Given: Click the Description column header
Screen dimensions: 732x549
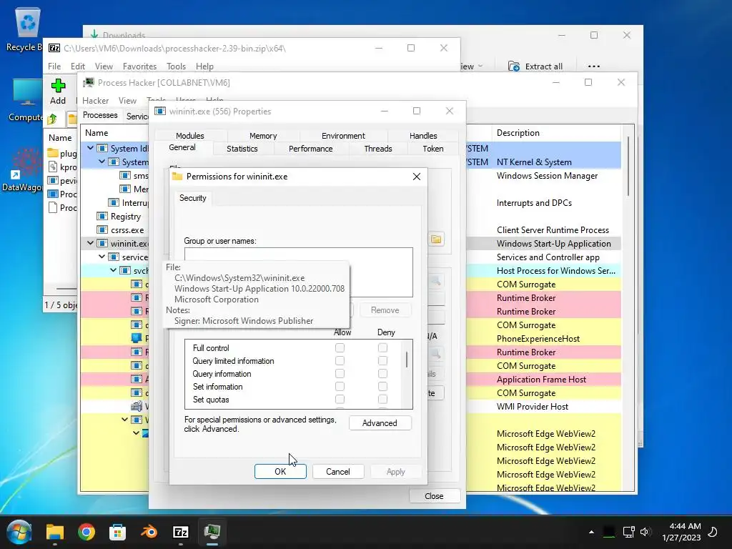Looking at the screenshot, I should (x=555, y=132).
